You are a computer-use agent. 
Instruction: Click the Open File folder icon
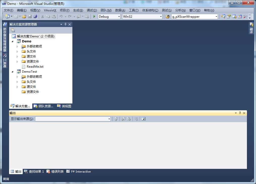click(x=24, y=16)
